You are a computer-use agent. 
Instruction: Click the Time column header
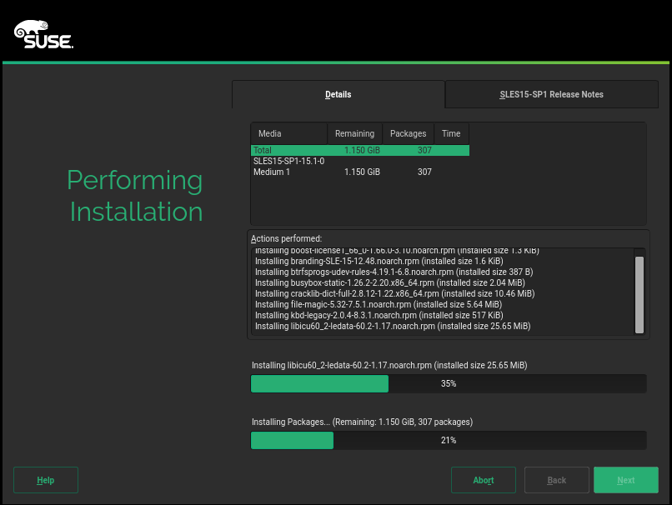[x=451, y=133]
